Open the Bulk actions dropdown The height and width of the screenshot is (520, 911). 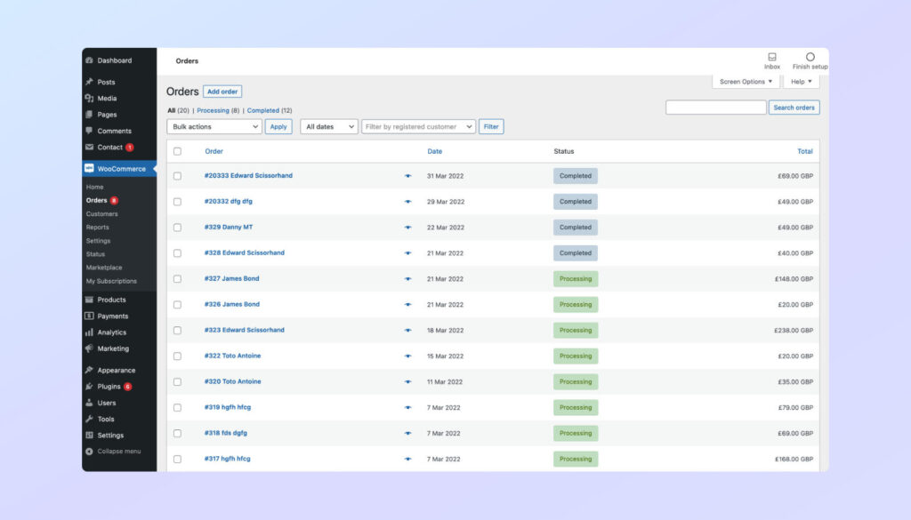[214, 126]
